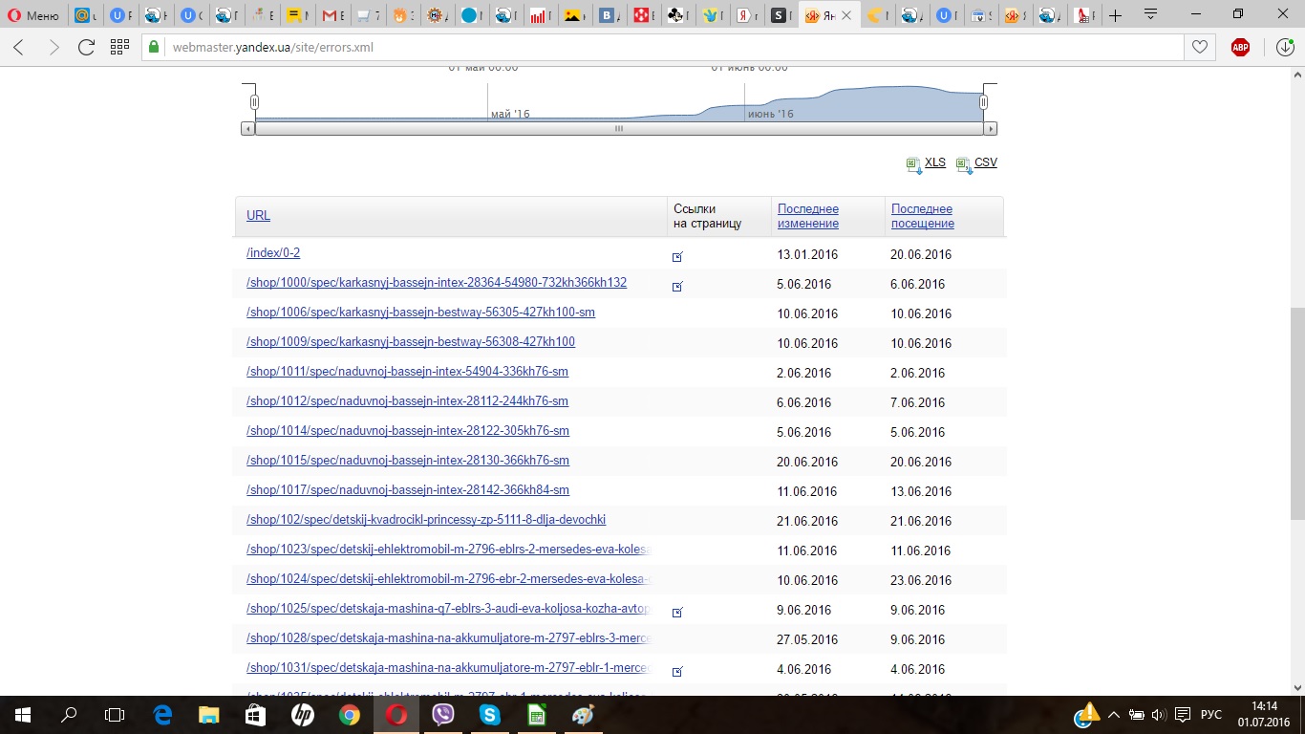This screenshot has width=1305, height=734.
Task: Grab the left range handle of chart
Action: 254,102
